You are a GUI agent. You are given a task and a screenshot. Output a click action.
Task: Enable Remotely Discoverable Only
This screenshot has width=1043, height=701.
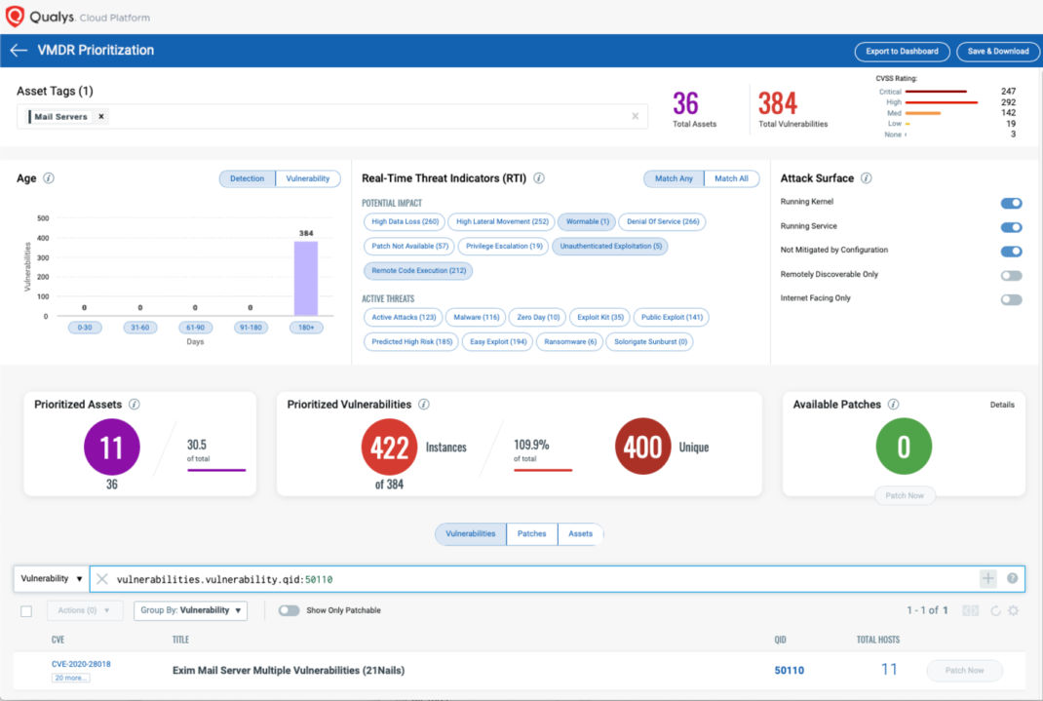[x=1011, y=275]
